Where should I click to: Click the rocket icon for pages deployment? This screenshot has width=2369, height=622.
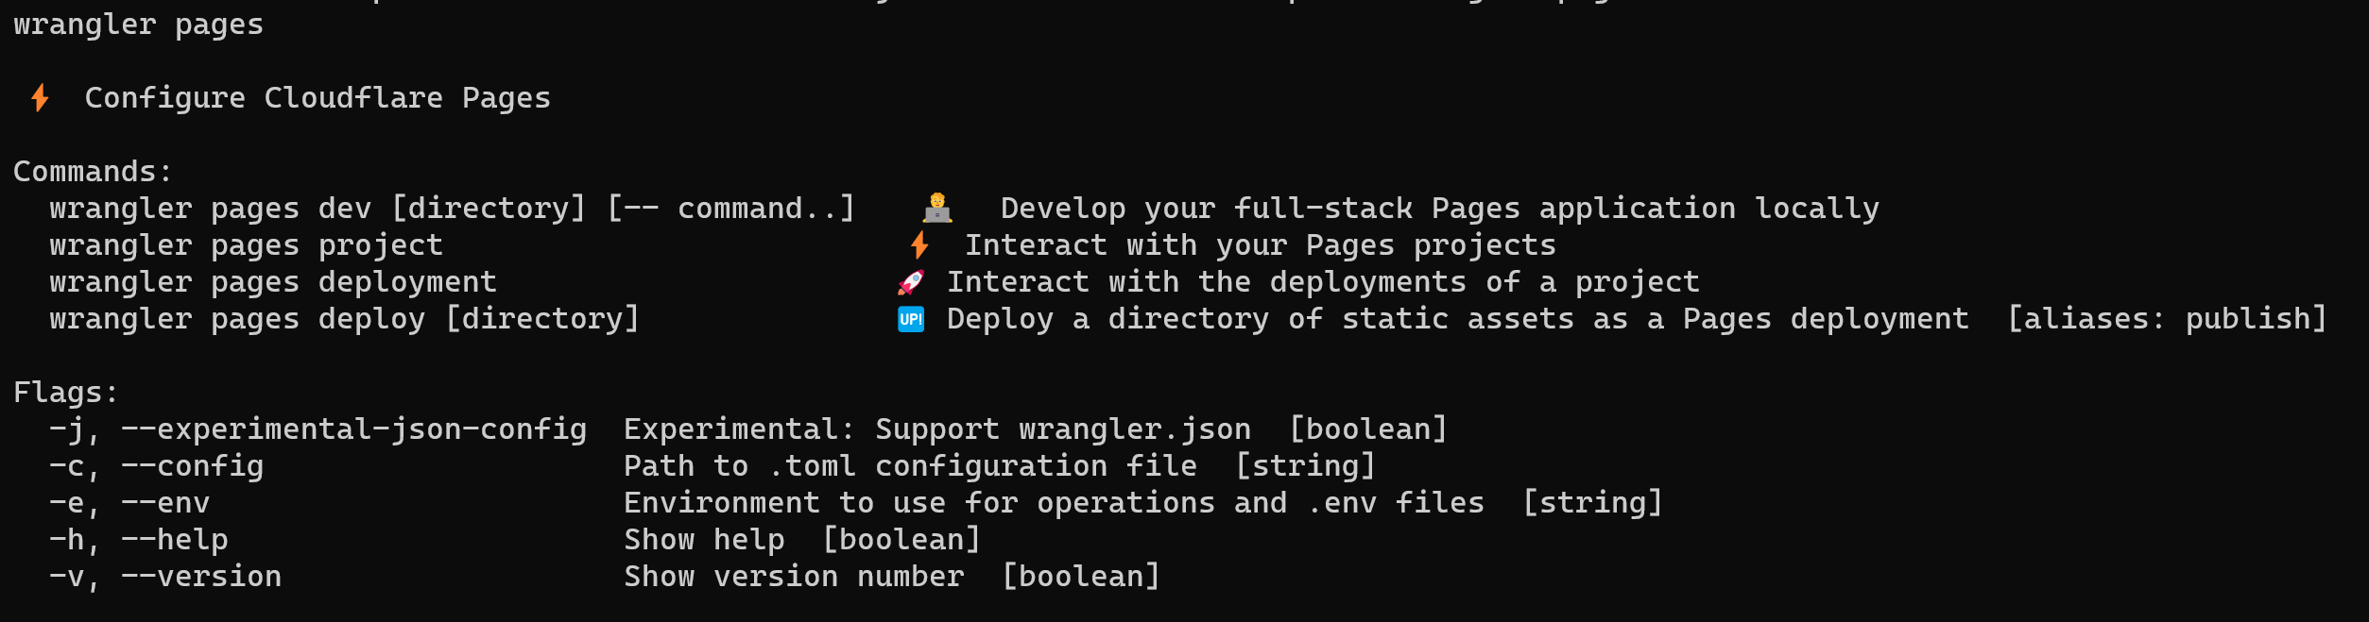point(910,282)
